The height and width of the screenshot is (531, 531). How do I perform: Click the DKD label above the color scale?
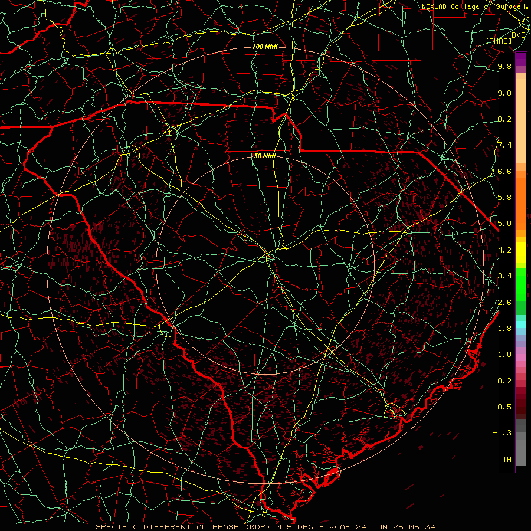pos(519,35)
